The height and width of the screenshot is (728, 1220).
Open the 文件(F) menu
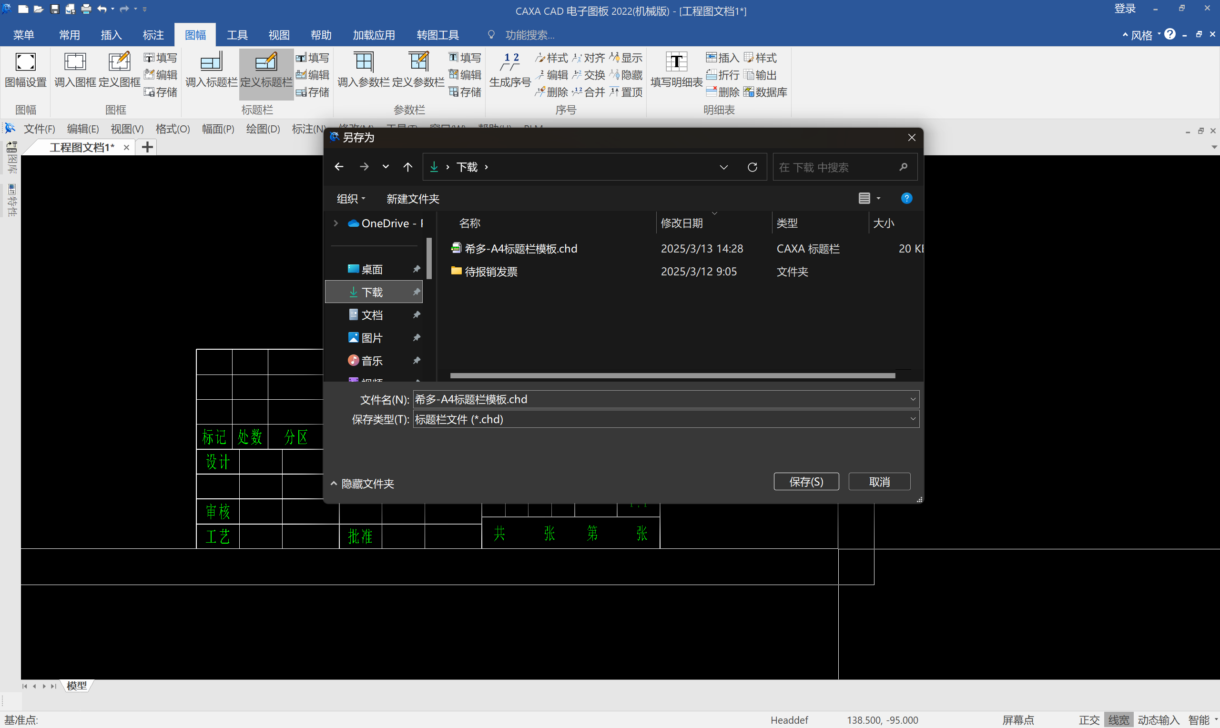point(39,129)
